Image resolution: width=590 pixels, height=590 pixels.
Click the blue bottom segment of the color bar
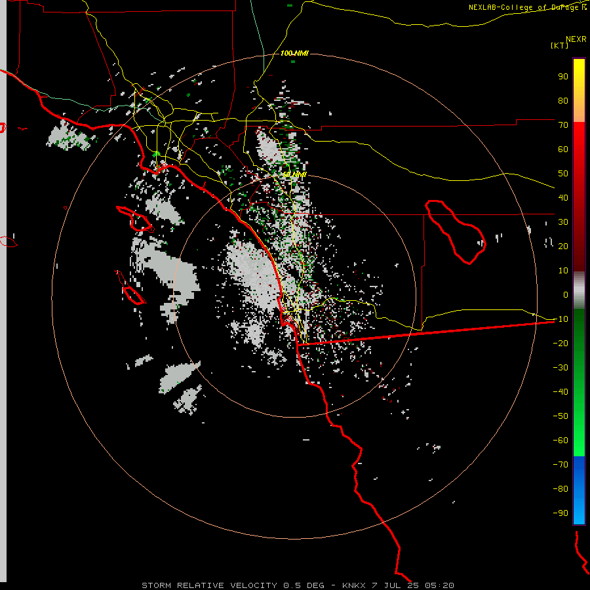(579, 490)
